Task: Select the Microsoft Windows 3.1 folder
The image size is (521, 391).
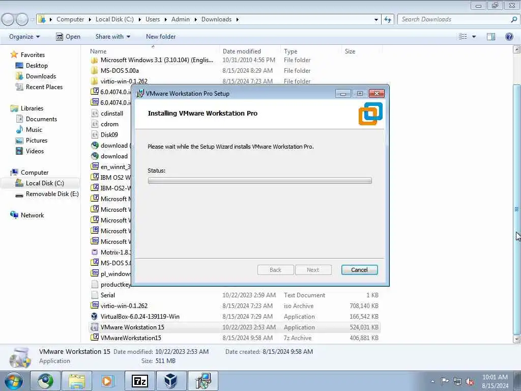Action: (157, 60)
